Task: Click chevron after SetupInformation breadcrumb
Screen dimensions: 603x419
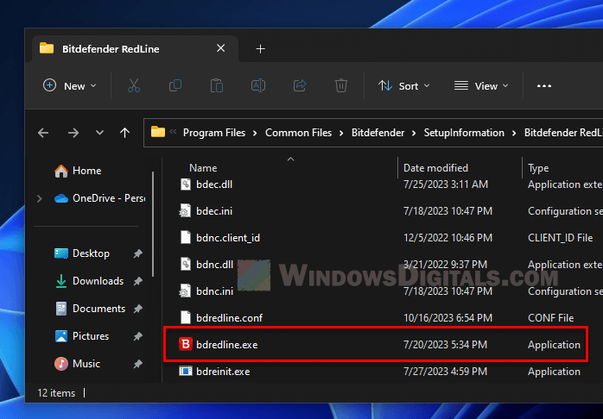Action: pyautogui.click(x=514, y=133)
